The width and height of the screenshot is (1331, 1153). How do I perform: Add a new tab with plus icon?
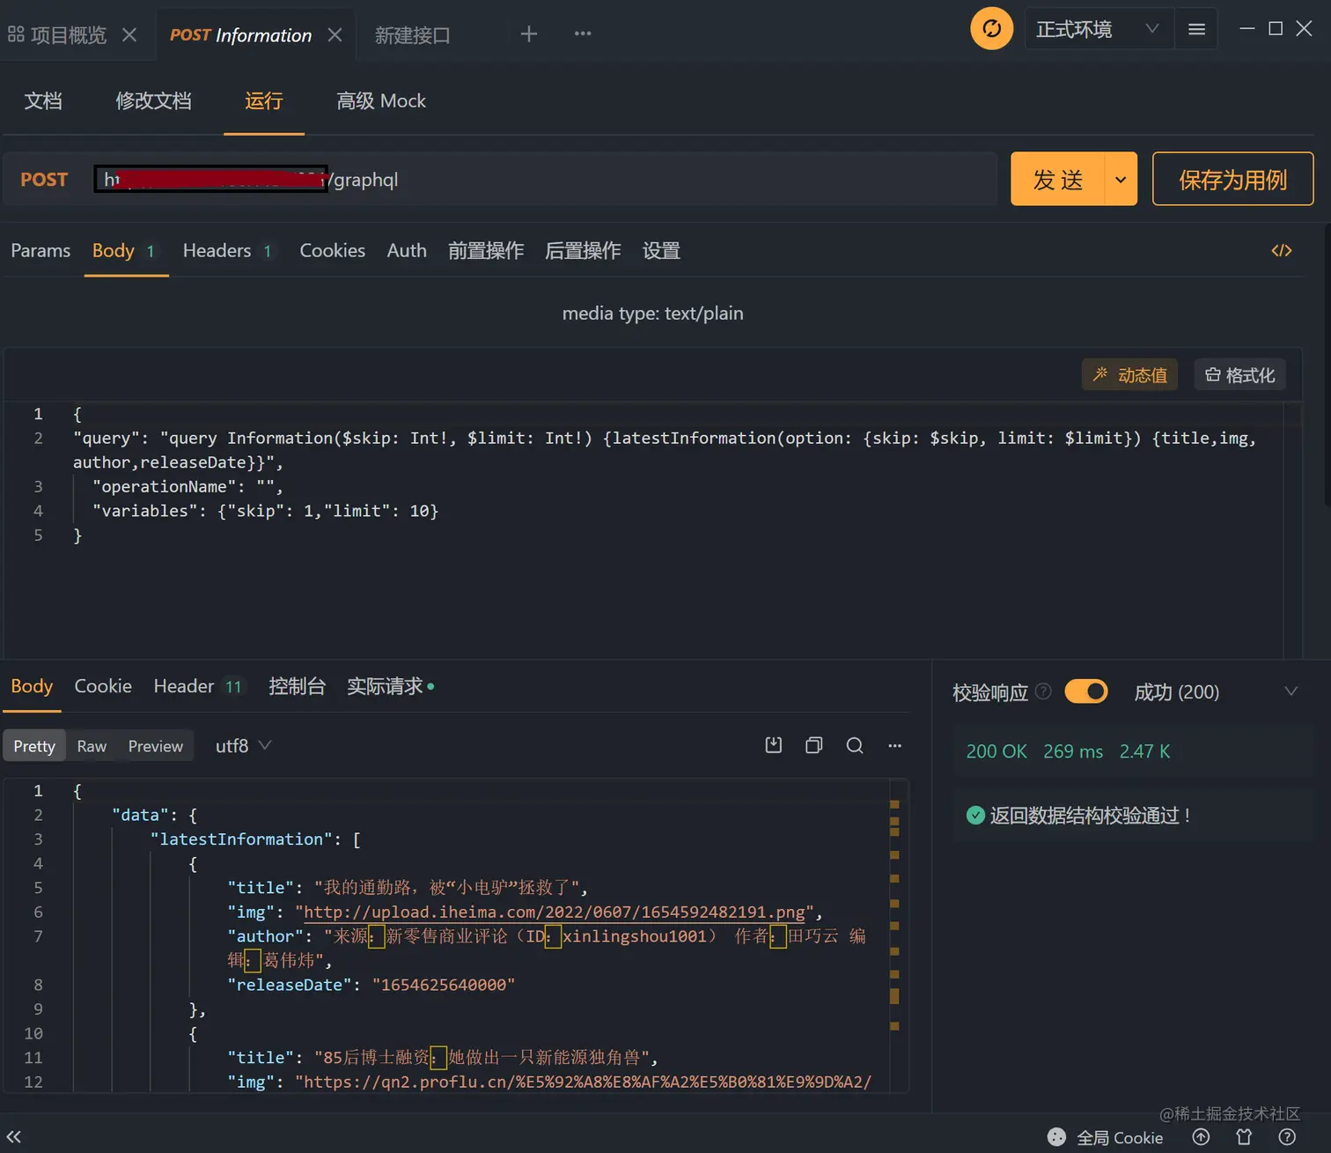pyautogui.click(x=528, y=33)
